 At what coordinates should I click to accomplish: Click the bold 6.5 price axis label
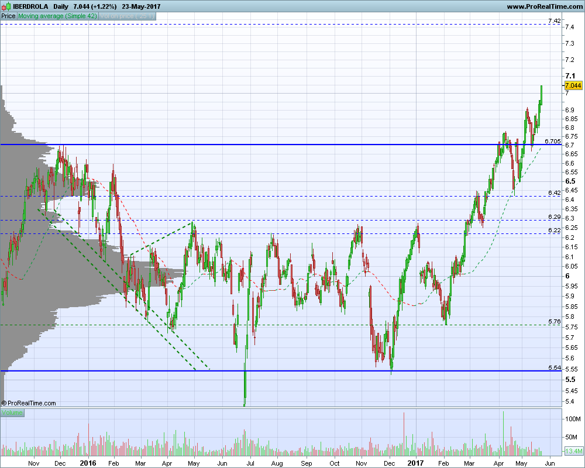click(570, 181)
